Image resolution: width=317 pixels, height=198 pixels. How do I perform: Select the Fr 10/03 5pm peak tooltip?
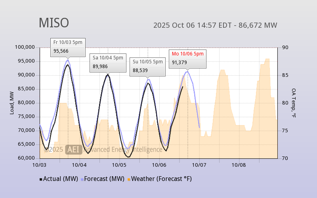68,47
